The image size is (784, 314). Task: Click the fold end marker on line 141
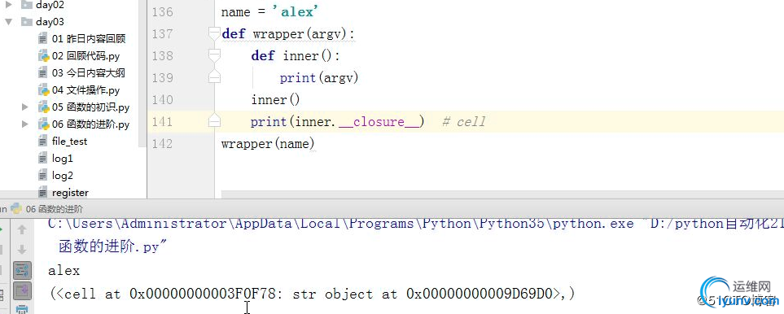[x=214, y=120]
